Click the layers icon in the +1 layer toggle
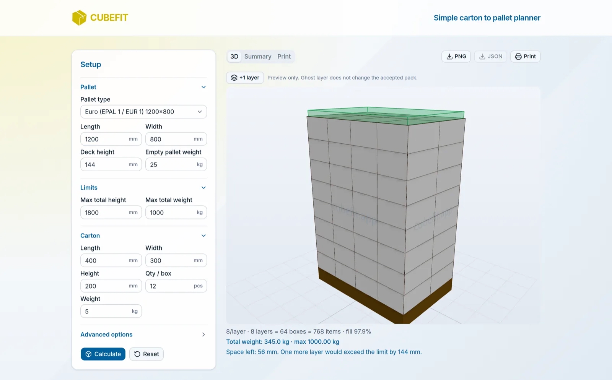 click(x=234, y=78)
